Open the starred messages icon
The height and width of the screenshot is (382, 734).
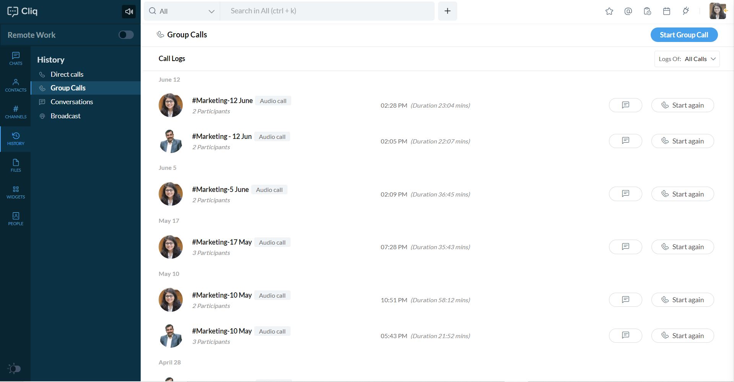(x=609, y=11)
